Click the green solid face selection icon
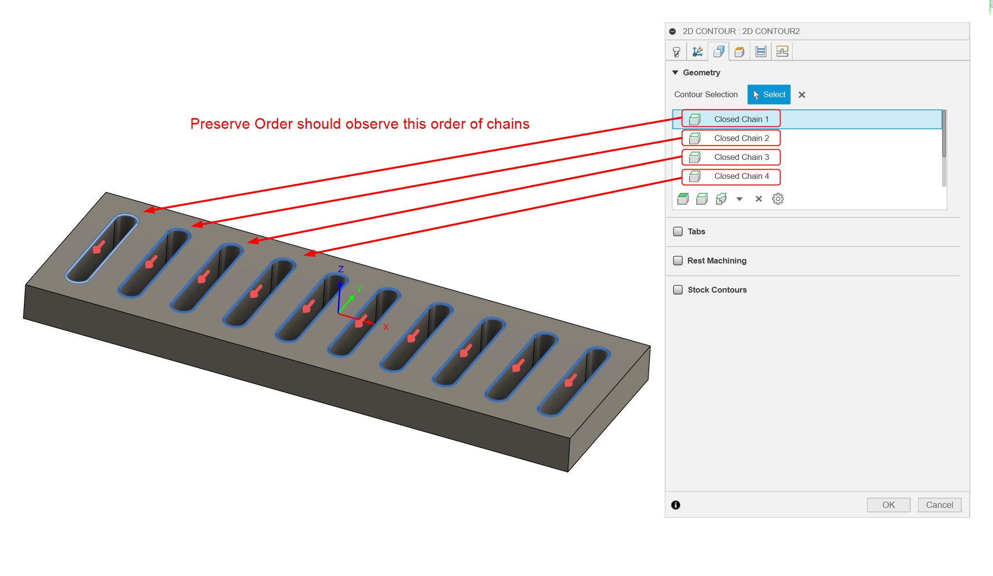The height and width of the screenshot is (576, 993). coord(682,199)
